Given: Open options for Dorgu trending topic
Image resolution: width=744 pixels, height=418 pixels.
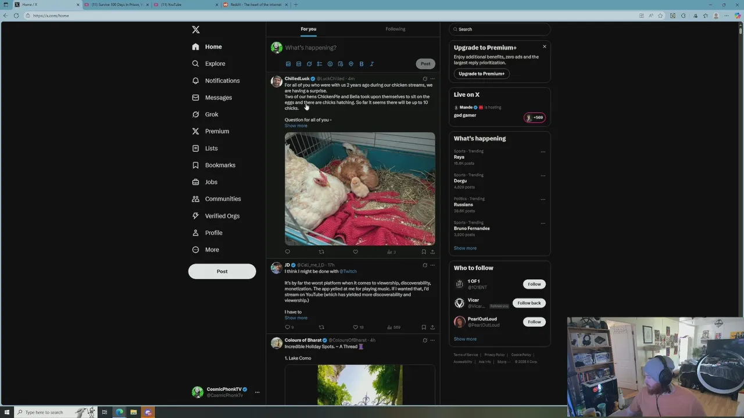Looking at the screenshot, I should [543, 176].
